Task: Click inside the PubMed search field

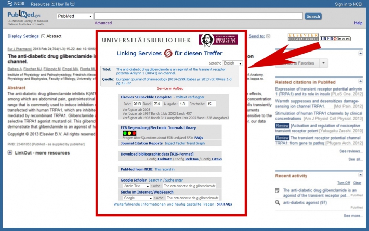Action: click(x=199, y=16)
